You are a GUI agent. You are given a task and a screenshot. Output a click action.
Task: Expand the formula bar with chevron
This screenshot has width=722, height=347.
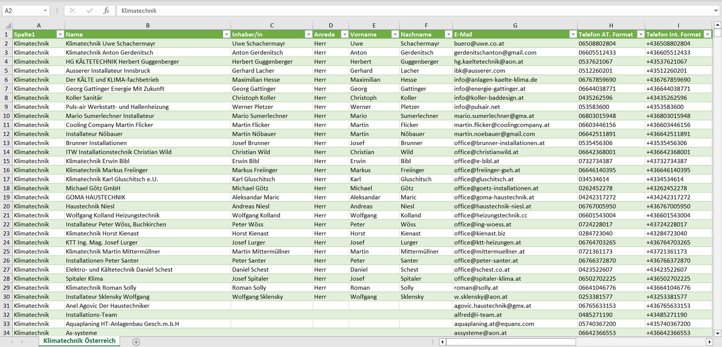tap(717, 10)
